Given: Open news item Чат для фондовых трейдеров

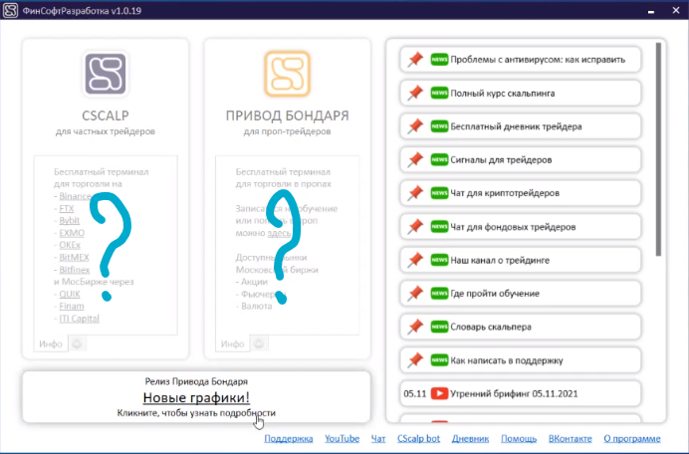Looking at the screenshot, I should (x=521, y=227).
